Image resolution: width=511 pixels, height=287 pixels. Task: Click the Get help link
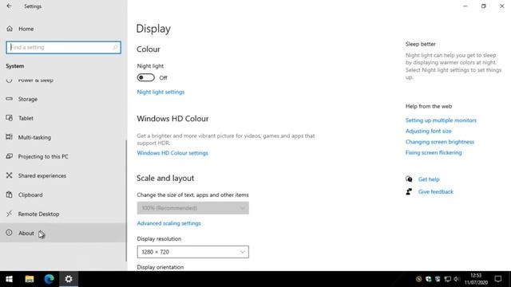click(x=429, y=179)
